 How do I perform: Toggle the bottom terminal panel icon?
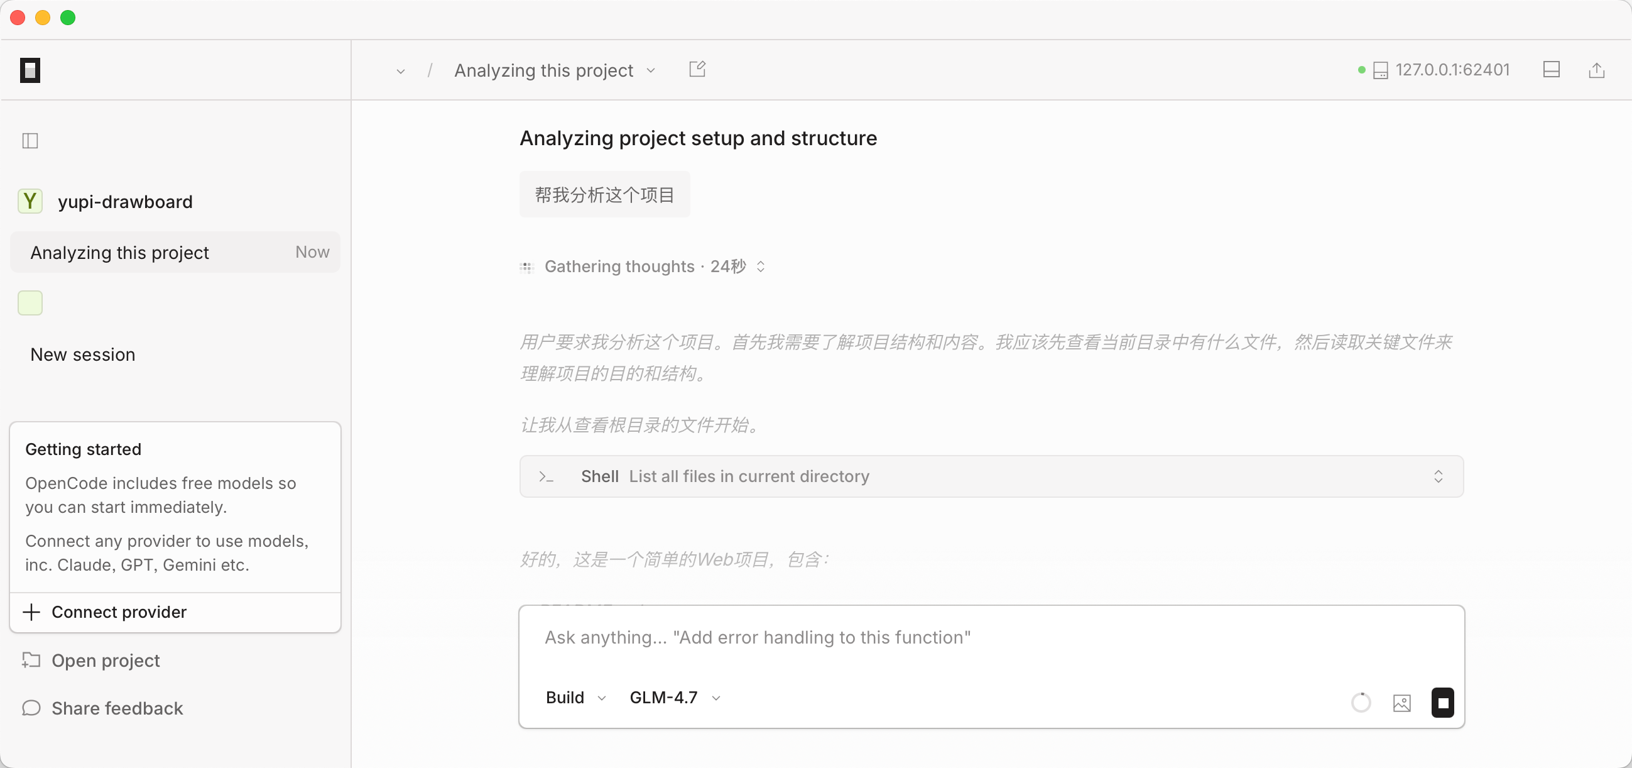(1551, 70)
